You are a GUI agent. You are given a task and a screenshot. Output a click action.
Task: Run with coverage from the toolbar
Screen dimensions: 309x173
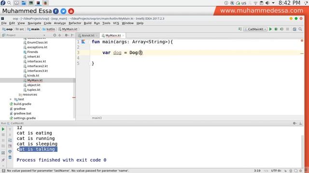[x=282, y=29]
